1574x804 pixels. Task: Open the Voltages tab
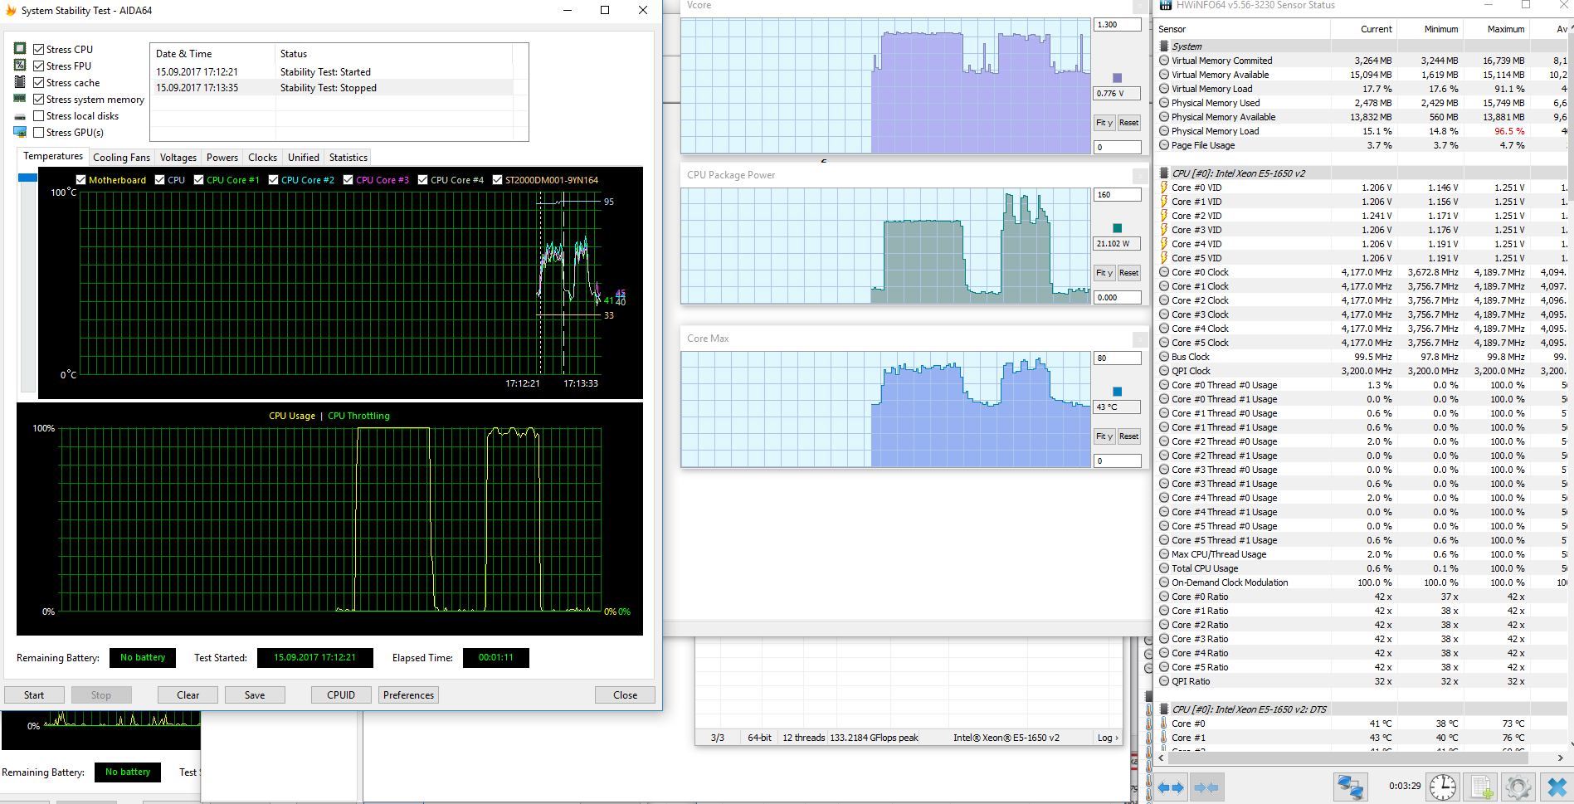click(178, 158)
